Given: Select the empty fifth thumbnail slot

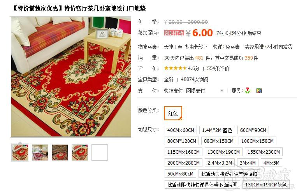Looking at the screenshot, I should pos(100,153).
